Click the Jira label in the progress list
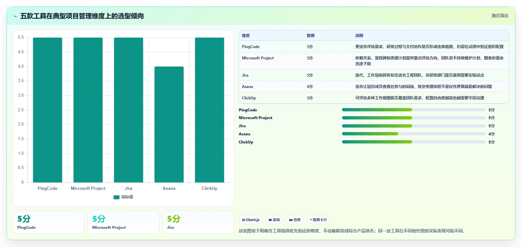 click(x=242, y=126)
